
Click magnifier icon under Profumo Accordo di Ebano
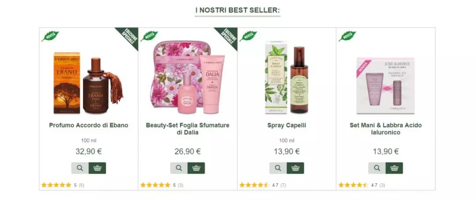click(x=80, y=168)
